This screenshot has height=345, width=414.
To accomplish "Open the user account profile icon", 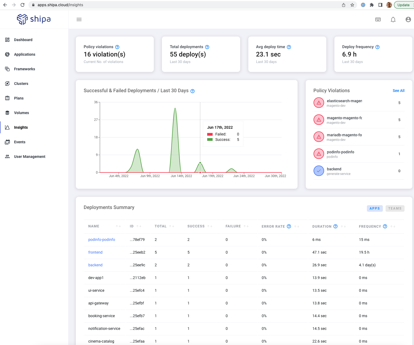I will [x=408, y=19].
